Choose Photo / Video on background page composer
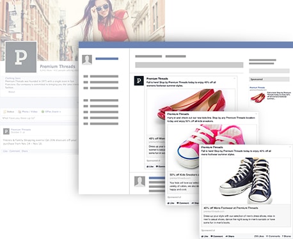Viewport: 293px width, 239px height. tap(28, 112)
